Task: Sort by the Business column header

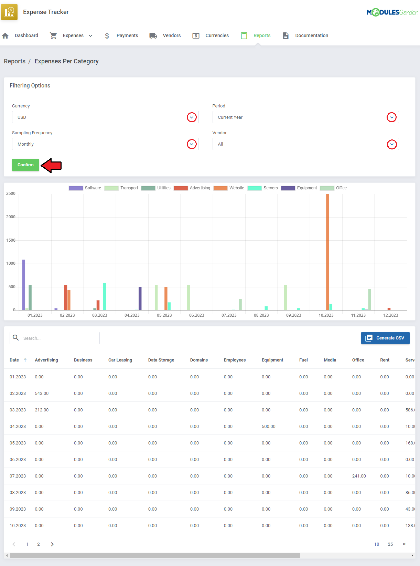Action: (x=83, y=360)
